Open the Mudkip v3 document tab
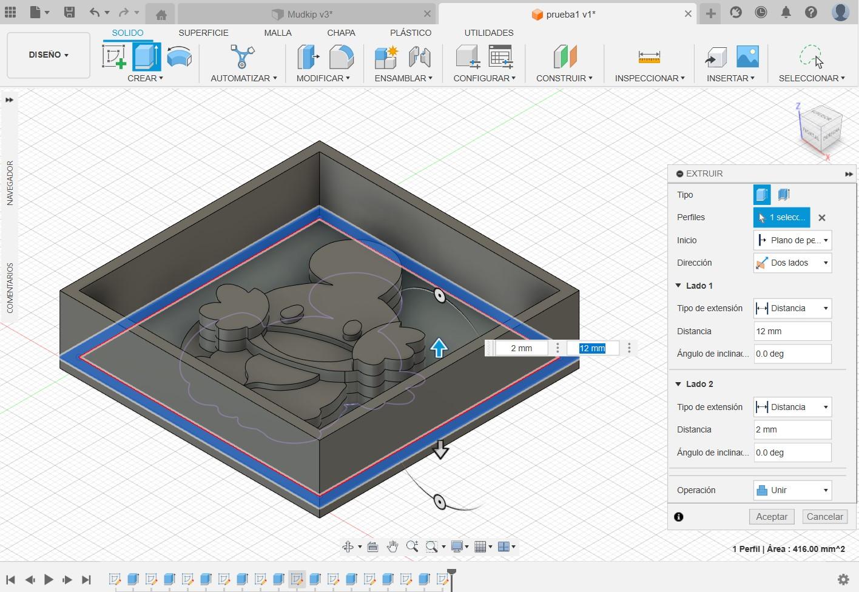This screenshot has width=859, height=592. 309,14
